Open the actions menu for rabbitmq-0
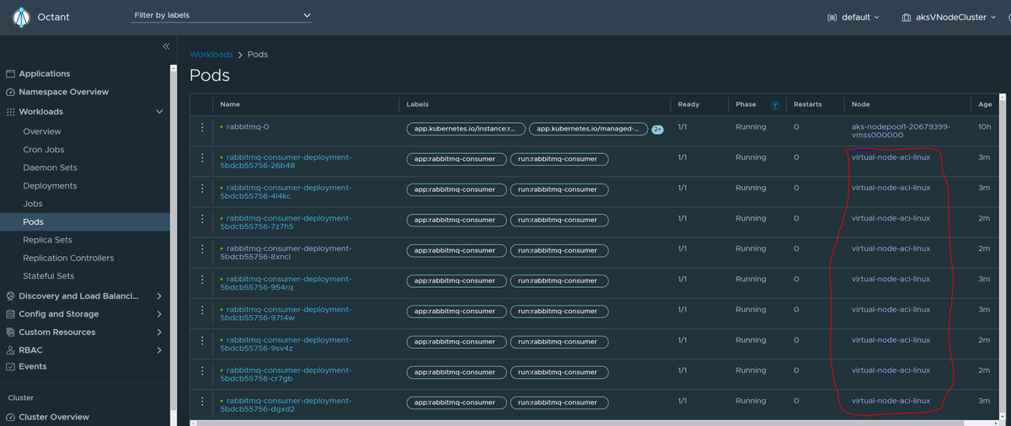Viewport: 1011px width, 426px height. point(202,127)
